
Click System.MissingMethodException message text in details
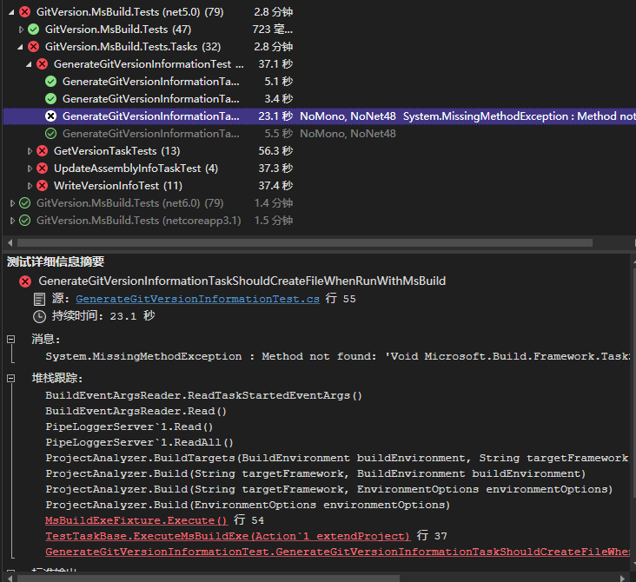point(338,356)
